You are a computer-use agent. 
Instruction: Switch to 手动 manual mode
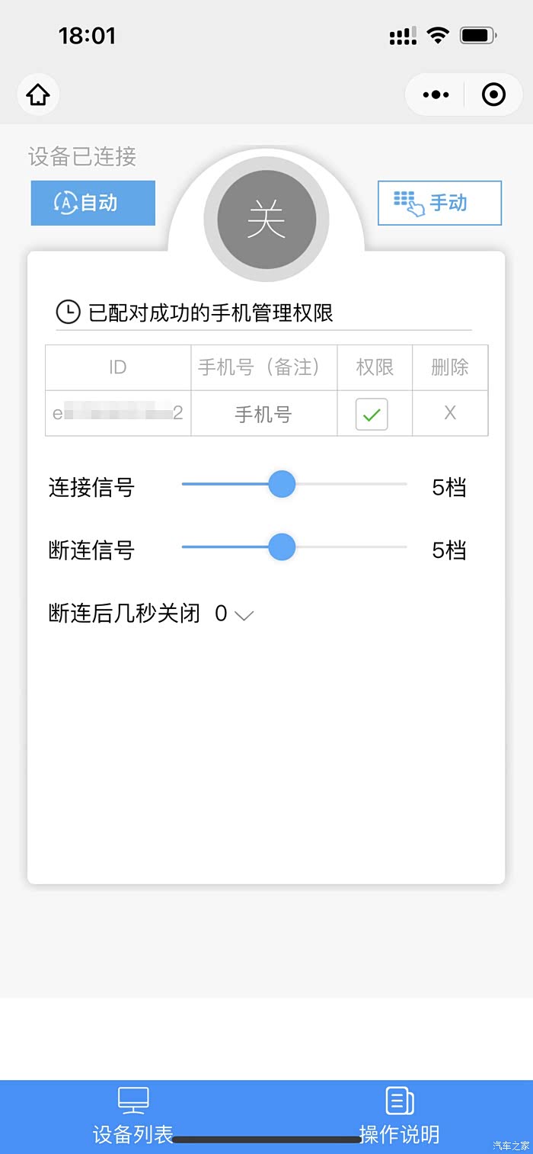439,203
